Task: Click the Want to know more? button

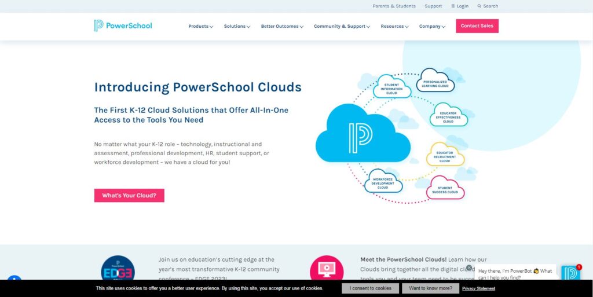Action: coord(430,288)
